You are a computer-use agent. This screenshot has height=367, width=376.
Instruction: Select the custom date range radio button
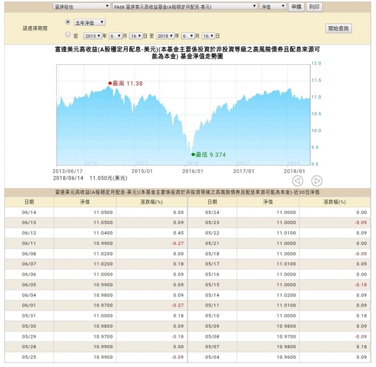pos(68,35)
